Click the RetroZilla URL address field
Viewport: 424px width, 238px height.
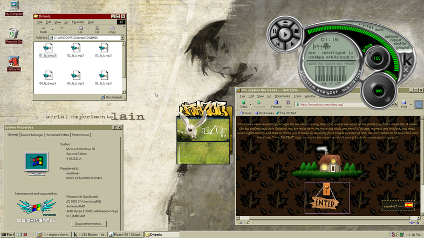(330, 104)
